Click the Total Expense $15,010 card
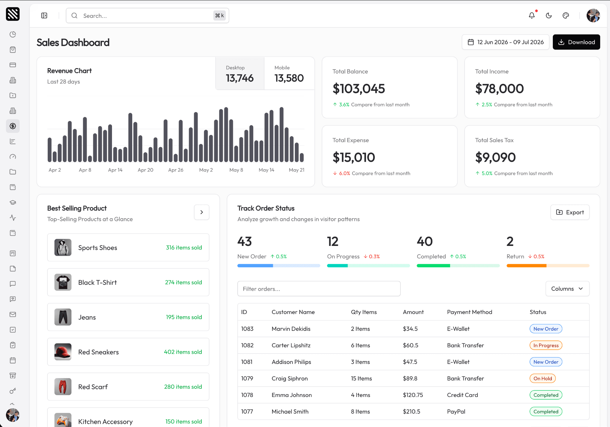The height and width of the screenshot is (427, 610). click(390, 156)
